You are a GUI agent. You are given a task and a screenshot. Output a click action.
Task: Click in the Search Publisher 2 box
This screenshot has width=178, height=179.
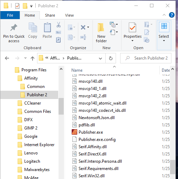146,58
